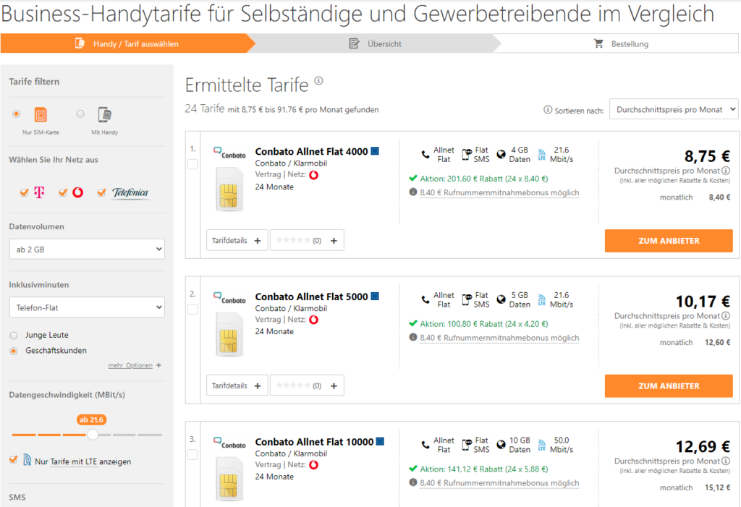This screenshot has width=741, height=507.
Task: Tick the compare checkbox for tariff 3
Action: coord(192,454)
